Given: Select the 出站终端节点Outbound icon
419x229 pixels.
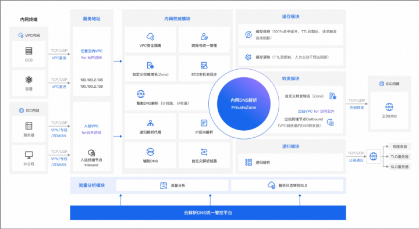Looking at the screenshot, I should (331, 123).
